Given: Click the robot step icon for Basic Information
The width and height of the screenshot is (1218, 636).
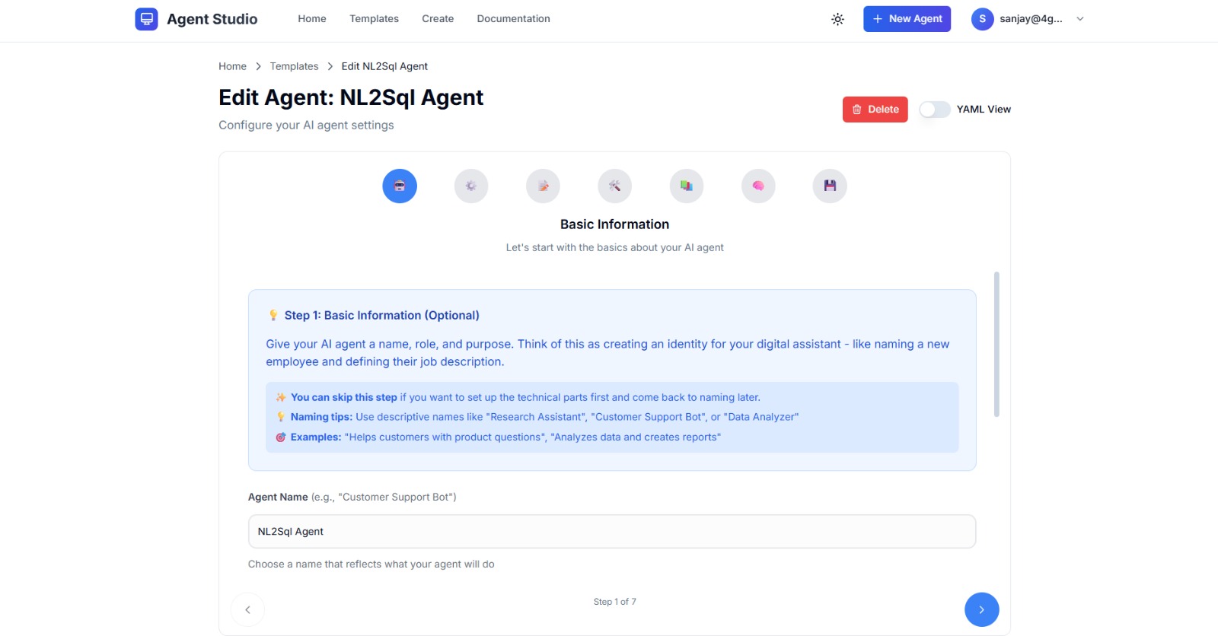Looking at the screenshot, I should pyautogui.click(x=400, y=186).
